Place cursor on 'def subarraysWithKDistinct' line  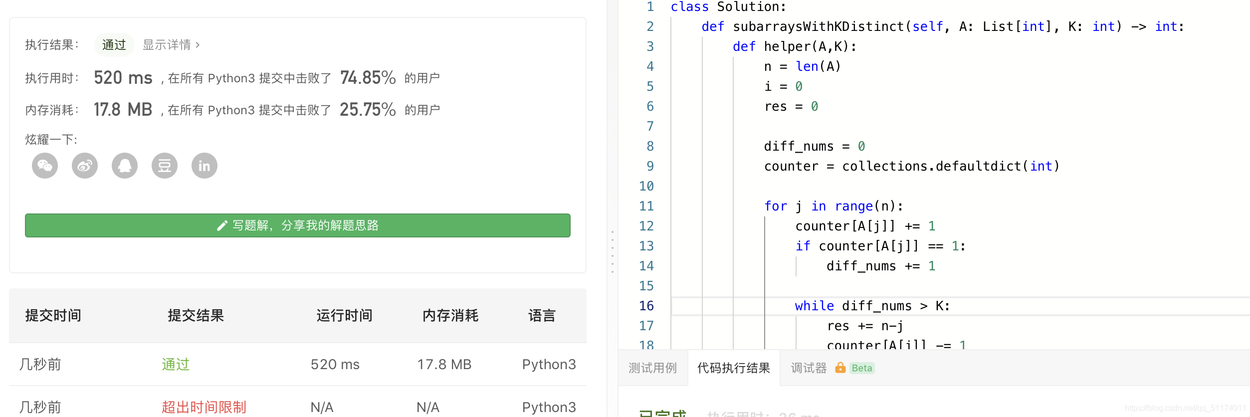coord(943,26)
